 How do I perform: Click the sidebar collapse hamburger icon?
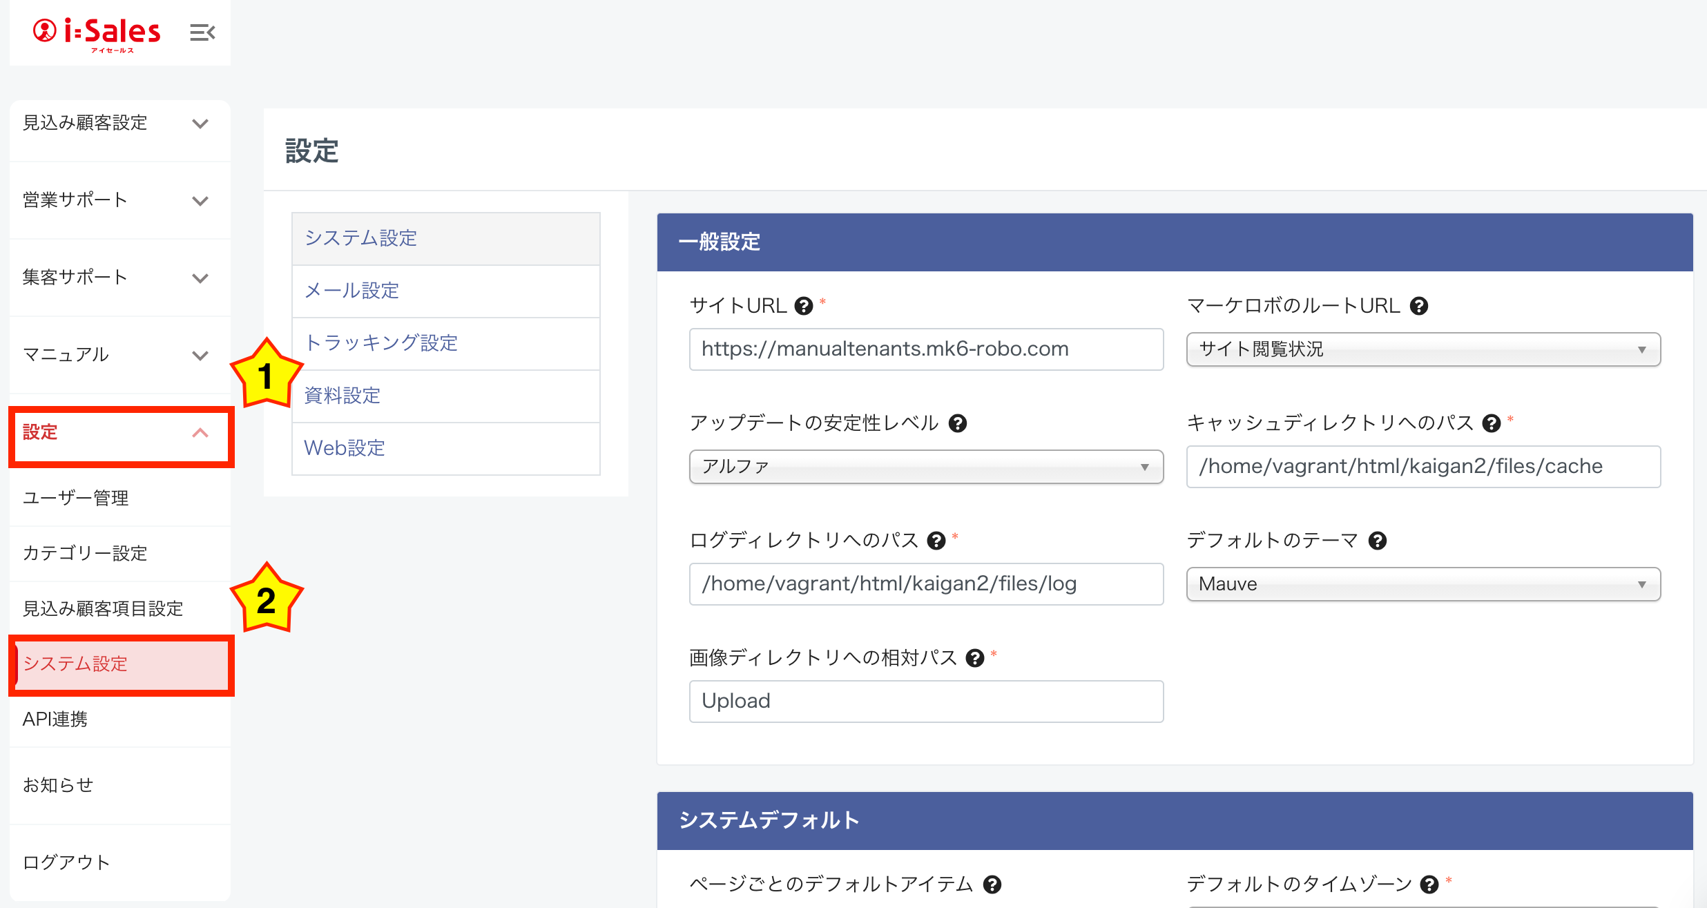click(x=202, y=32)
